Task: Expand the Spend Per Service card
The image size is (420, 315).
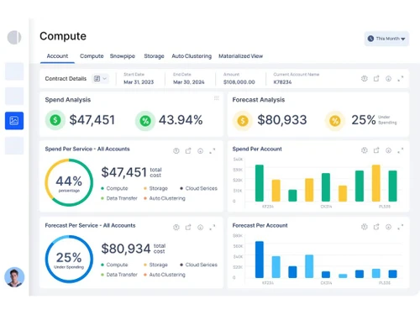Action: (x=213, y=151)
